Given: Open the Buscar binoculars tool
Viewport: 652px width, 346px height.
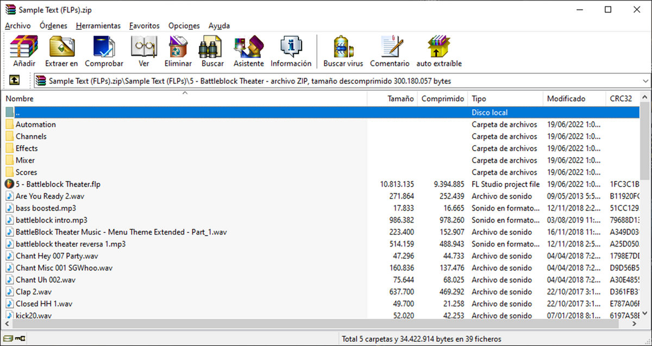Looking at the screenshot, I should pyautogui.click(x=212, y=51).
